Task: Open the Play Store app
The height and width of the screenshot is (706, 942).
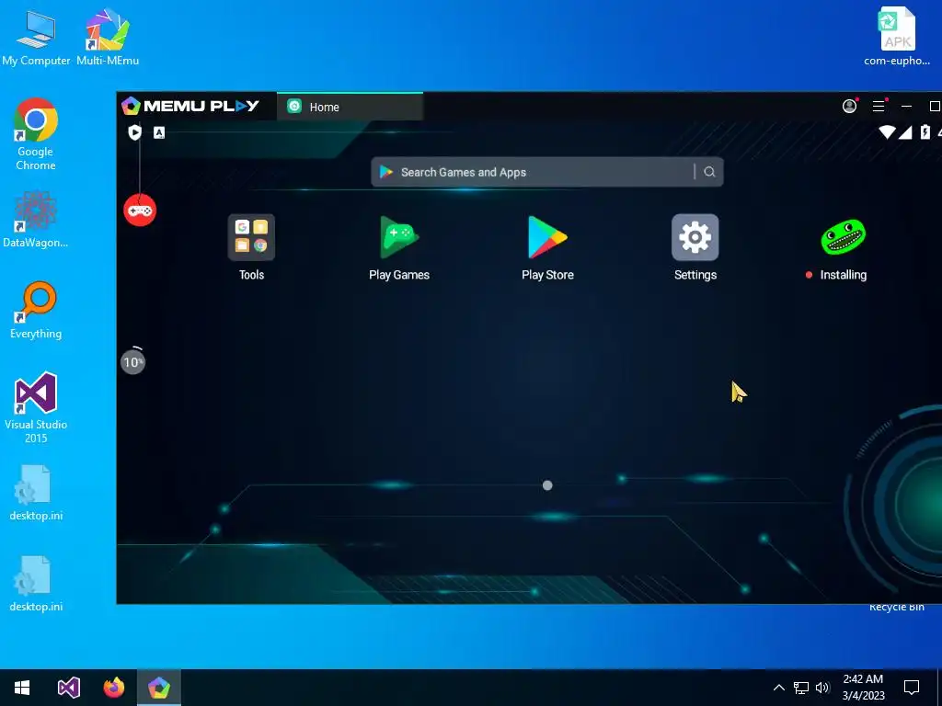Action: point(547,238)
